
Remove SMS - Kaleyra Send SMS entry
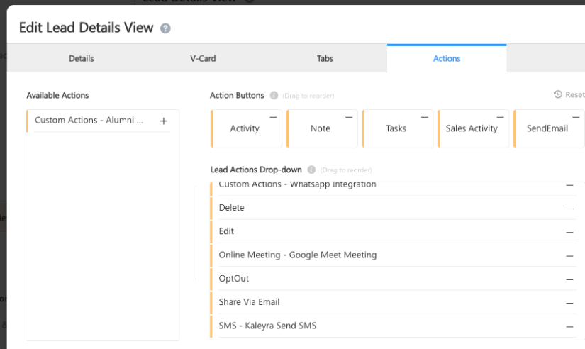[569, 326]
